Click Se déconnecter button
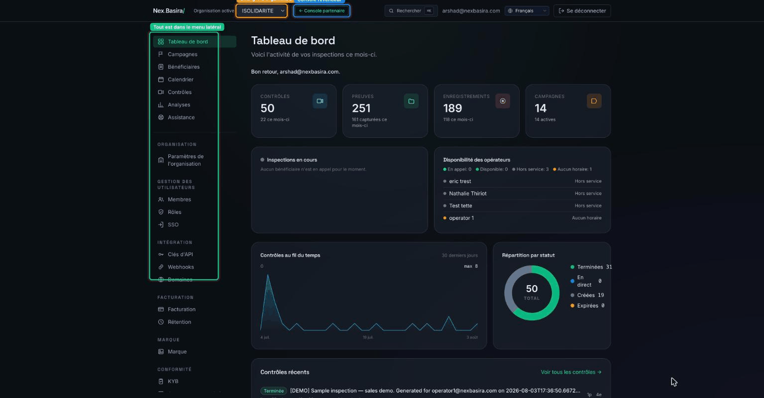 [x=582, y=11]
